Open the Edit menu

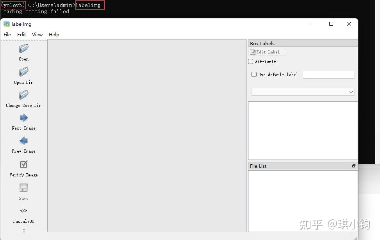click(x=21, y=35)
